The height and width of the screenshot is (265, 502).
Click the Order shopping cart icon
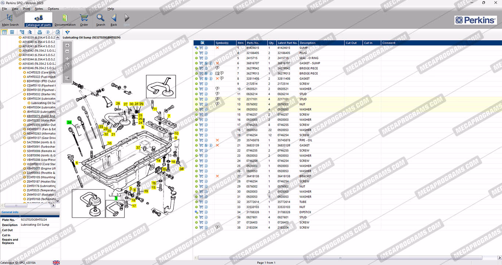coord(84,20)
